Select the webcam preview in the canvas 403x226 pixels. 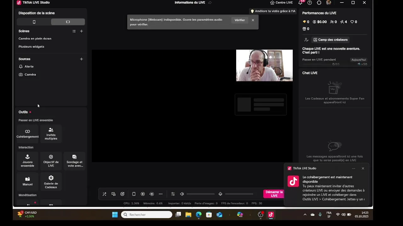(x=264, y=65)
